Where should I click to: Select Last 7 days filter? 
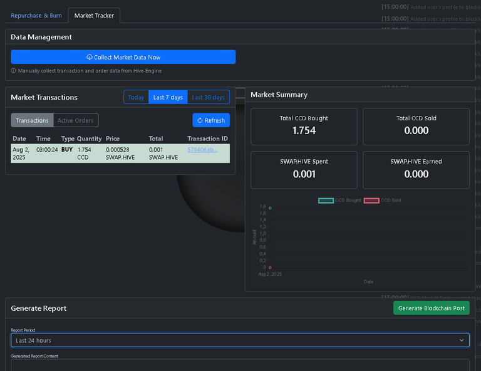[x=168, y=97]
